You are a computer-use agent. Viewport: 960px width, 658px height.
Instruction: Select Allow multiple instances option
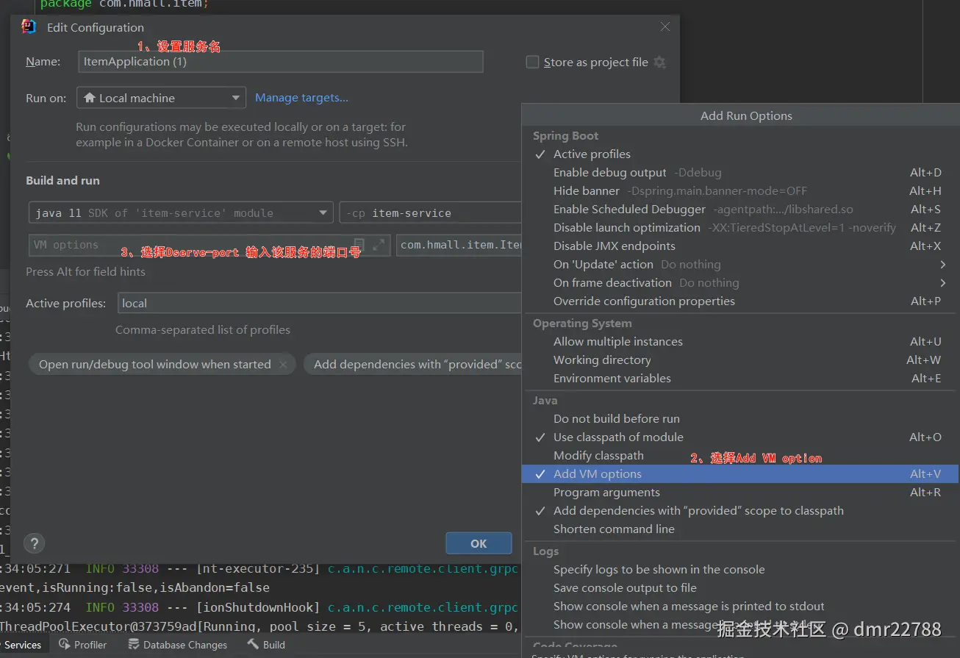740,342
